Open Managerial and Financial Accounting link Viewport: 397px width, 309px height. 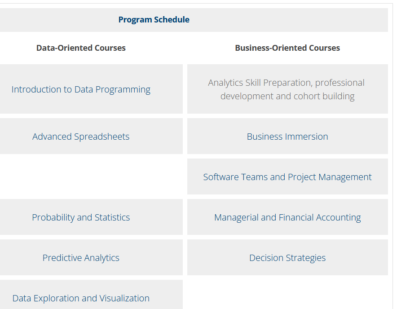point(287,217)
